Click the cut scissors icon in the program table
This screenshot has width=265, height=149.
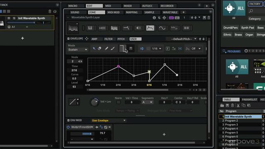238,106
